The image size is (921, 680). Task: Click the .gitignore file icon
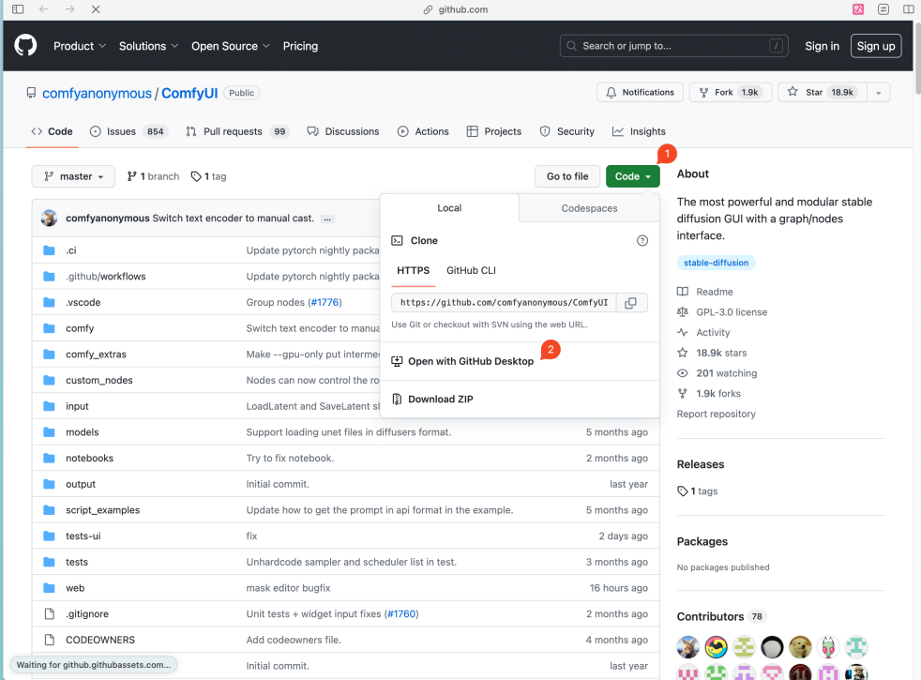point(50,613)
